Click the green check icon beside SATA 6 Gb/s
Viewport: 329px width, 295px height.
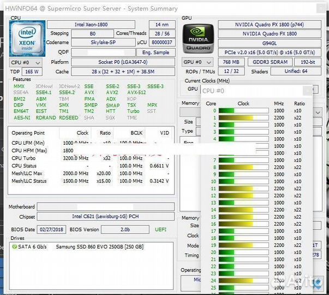click(15, 247)
